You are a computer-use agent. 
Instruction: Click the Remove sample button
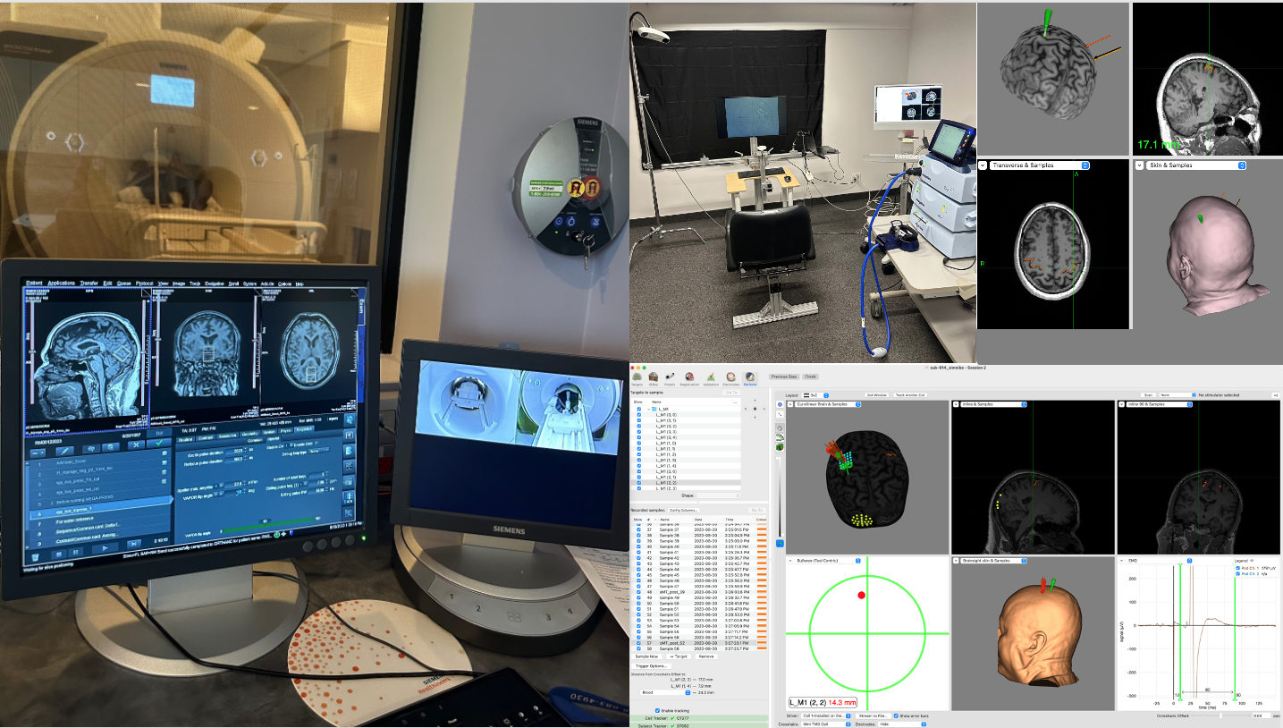(706, 656)
